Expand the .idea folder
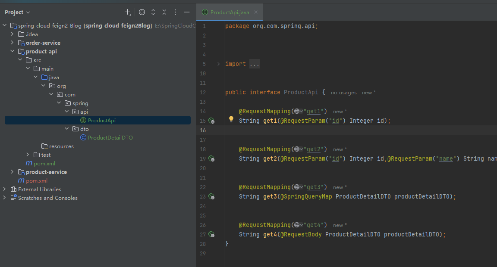The width and height of the screenshot is (497, 267). coord(12,34)
